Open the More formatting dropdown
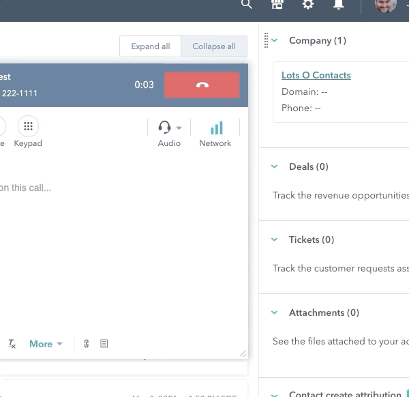This screenshot has width=409, height=397. click(x=46, y=344)
